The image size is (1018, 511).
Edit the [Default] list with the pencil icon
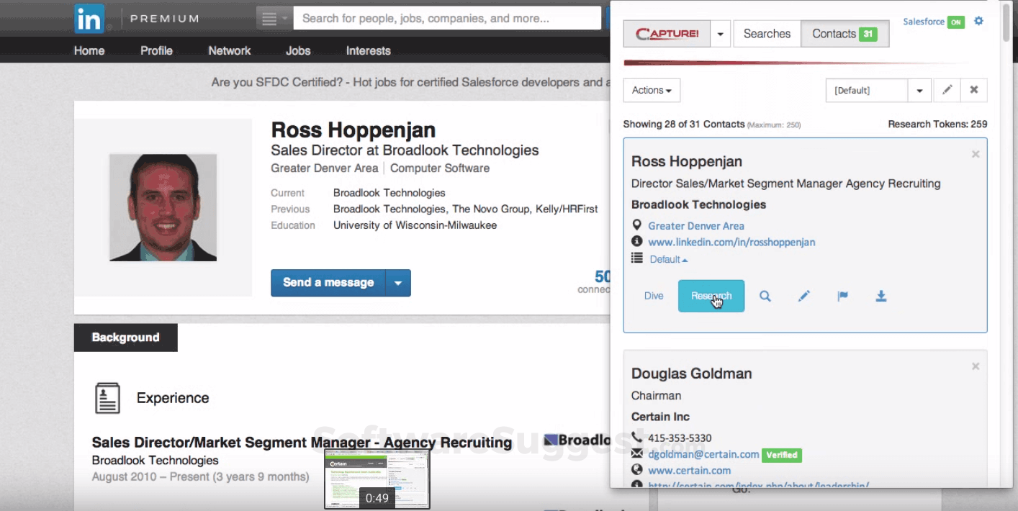pyautogui.click(x=947, y=90)
